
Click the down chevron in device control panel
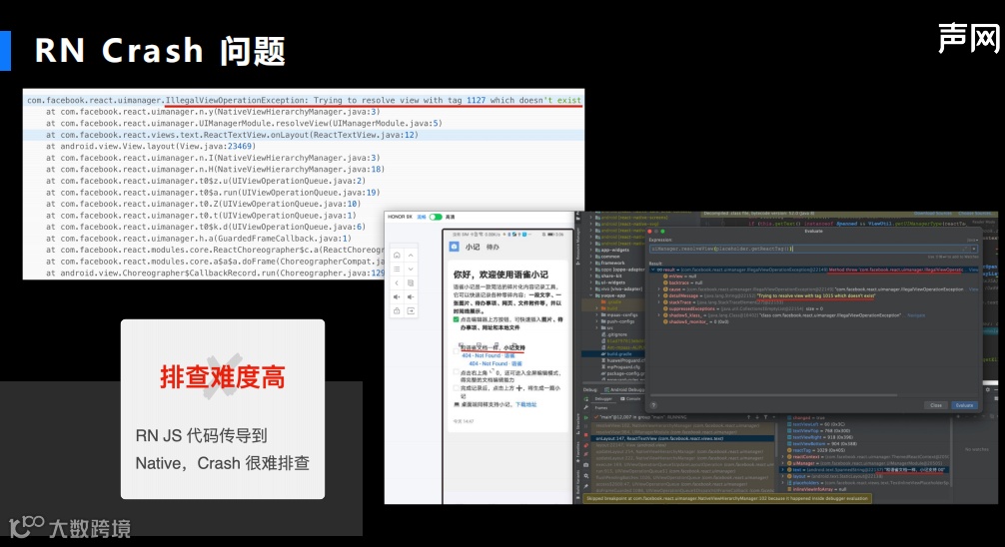(x=411, y=270)
